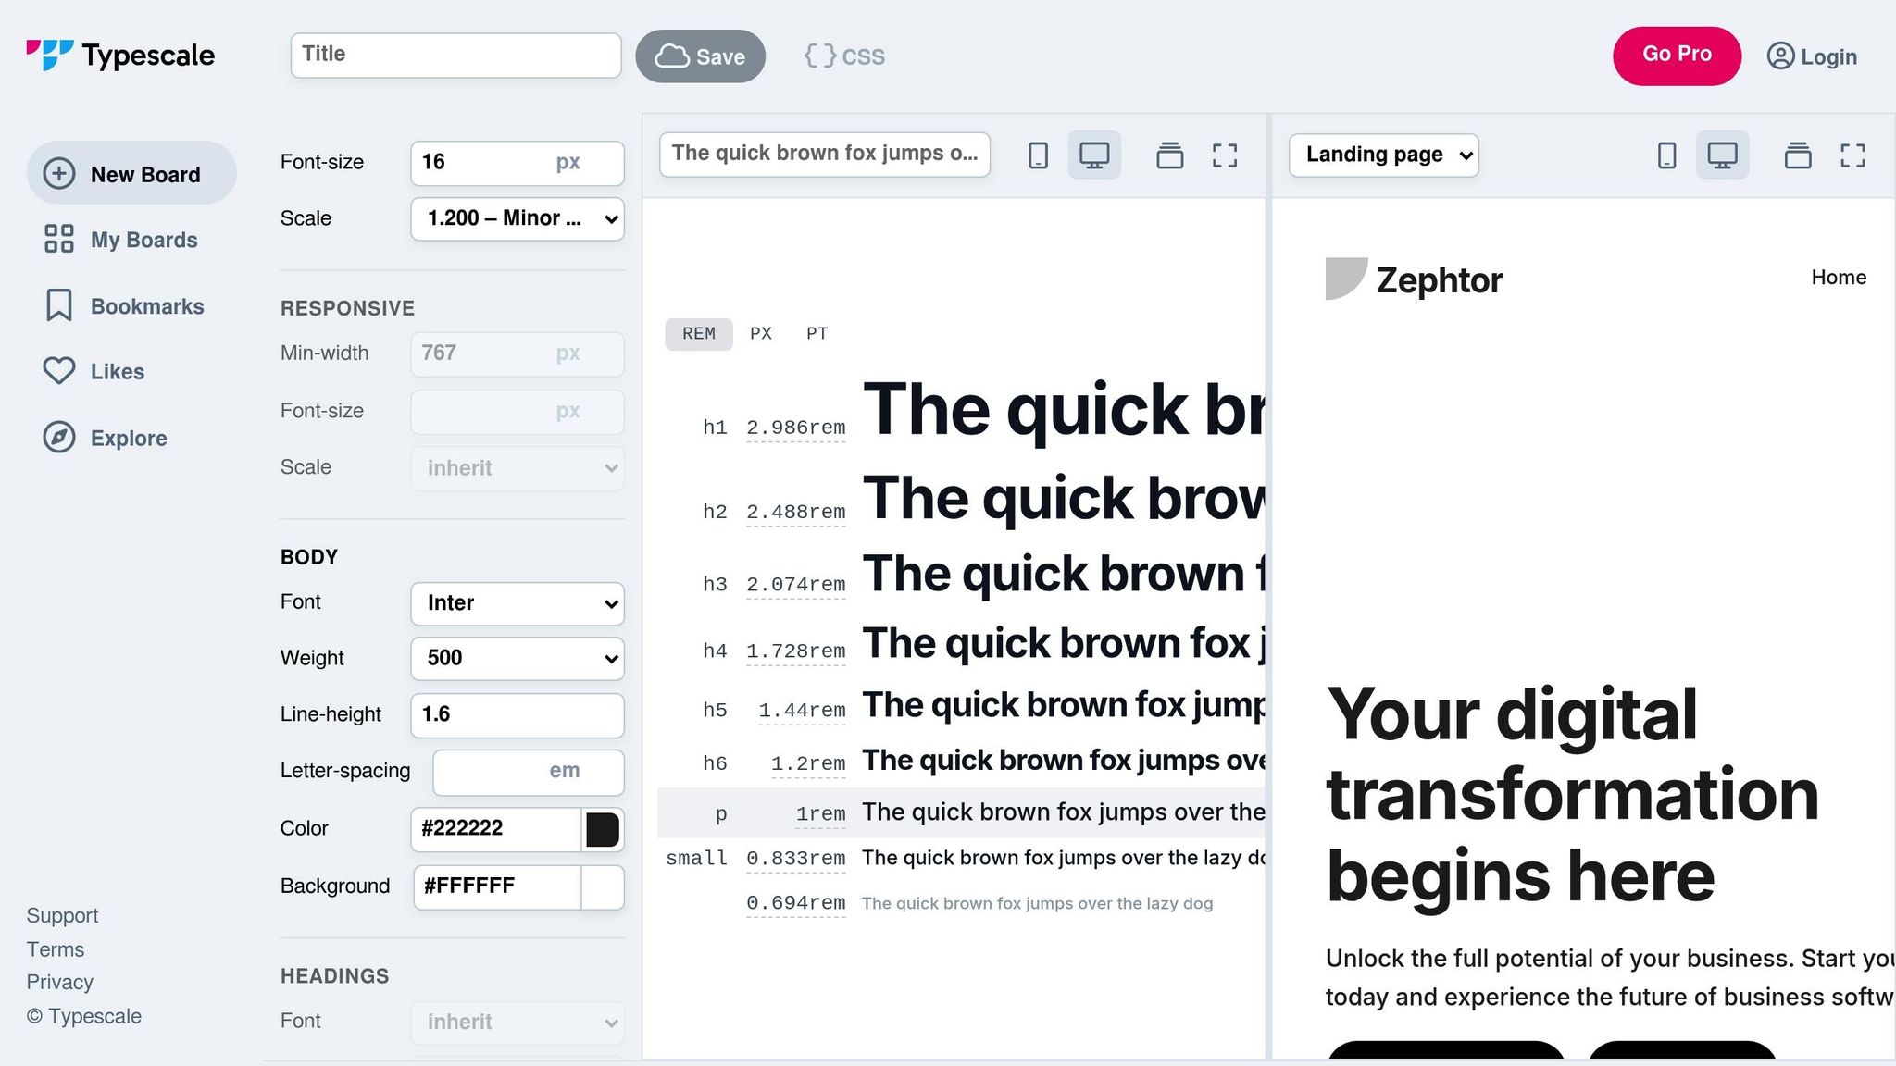The image size is (1896, 1066).
Task: Enter fullscreen preview mode
Action: point(1225,155)
